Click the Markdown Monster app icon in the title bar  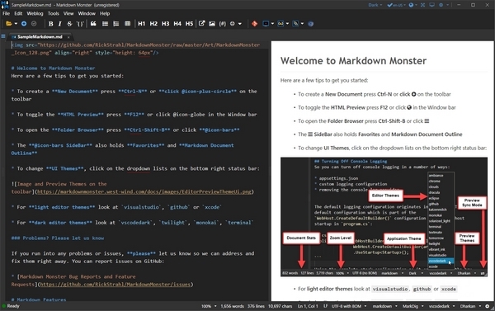click(x=5, y=5)
